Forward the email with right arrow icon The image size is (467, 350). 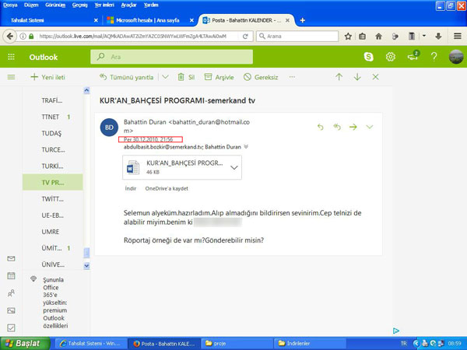coord(353,127)
